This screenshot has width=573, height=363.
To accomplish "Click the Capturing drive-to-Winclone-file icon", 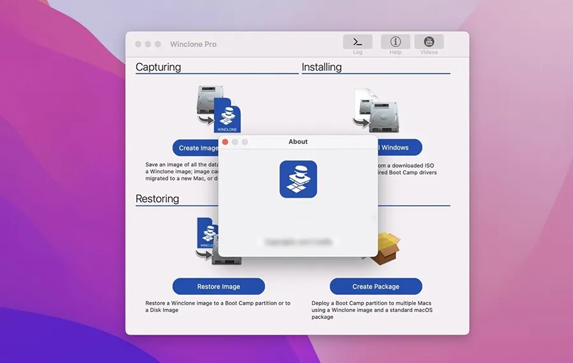I will pyautogui.click(x=218, y=109).
